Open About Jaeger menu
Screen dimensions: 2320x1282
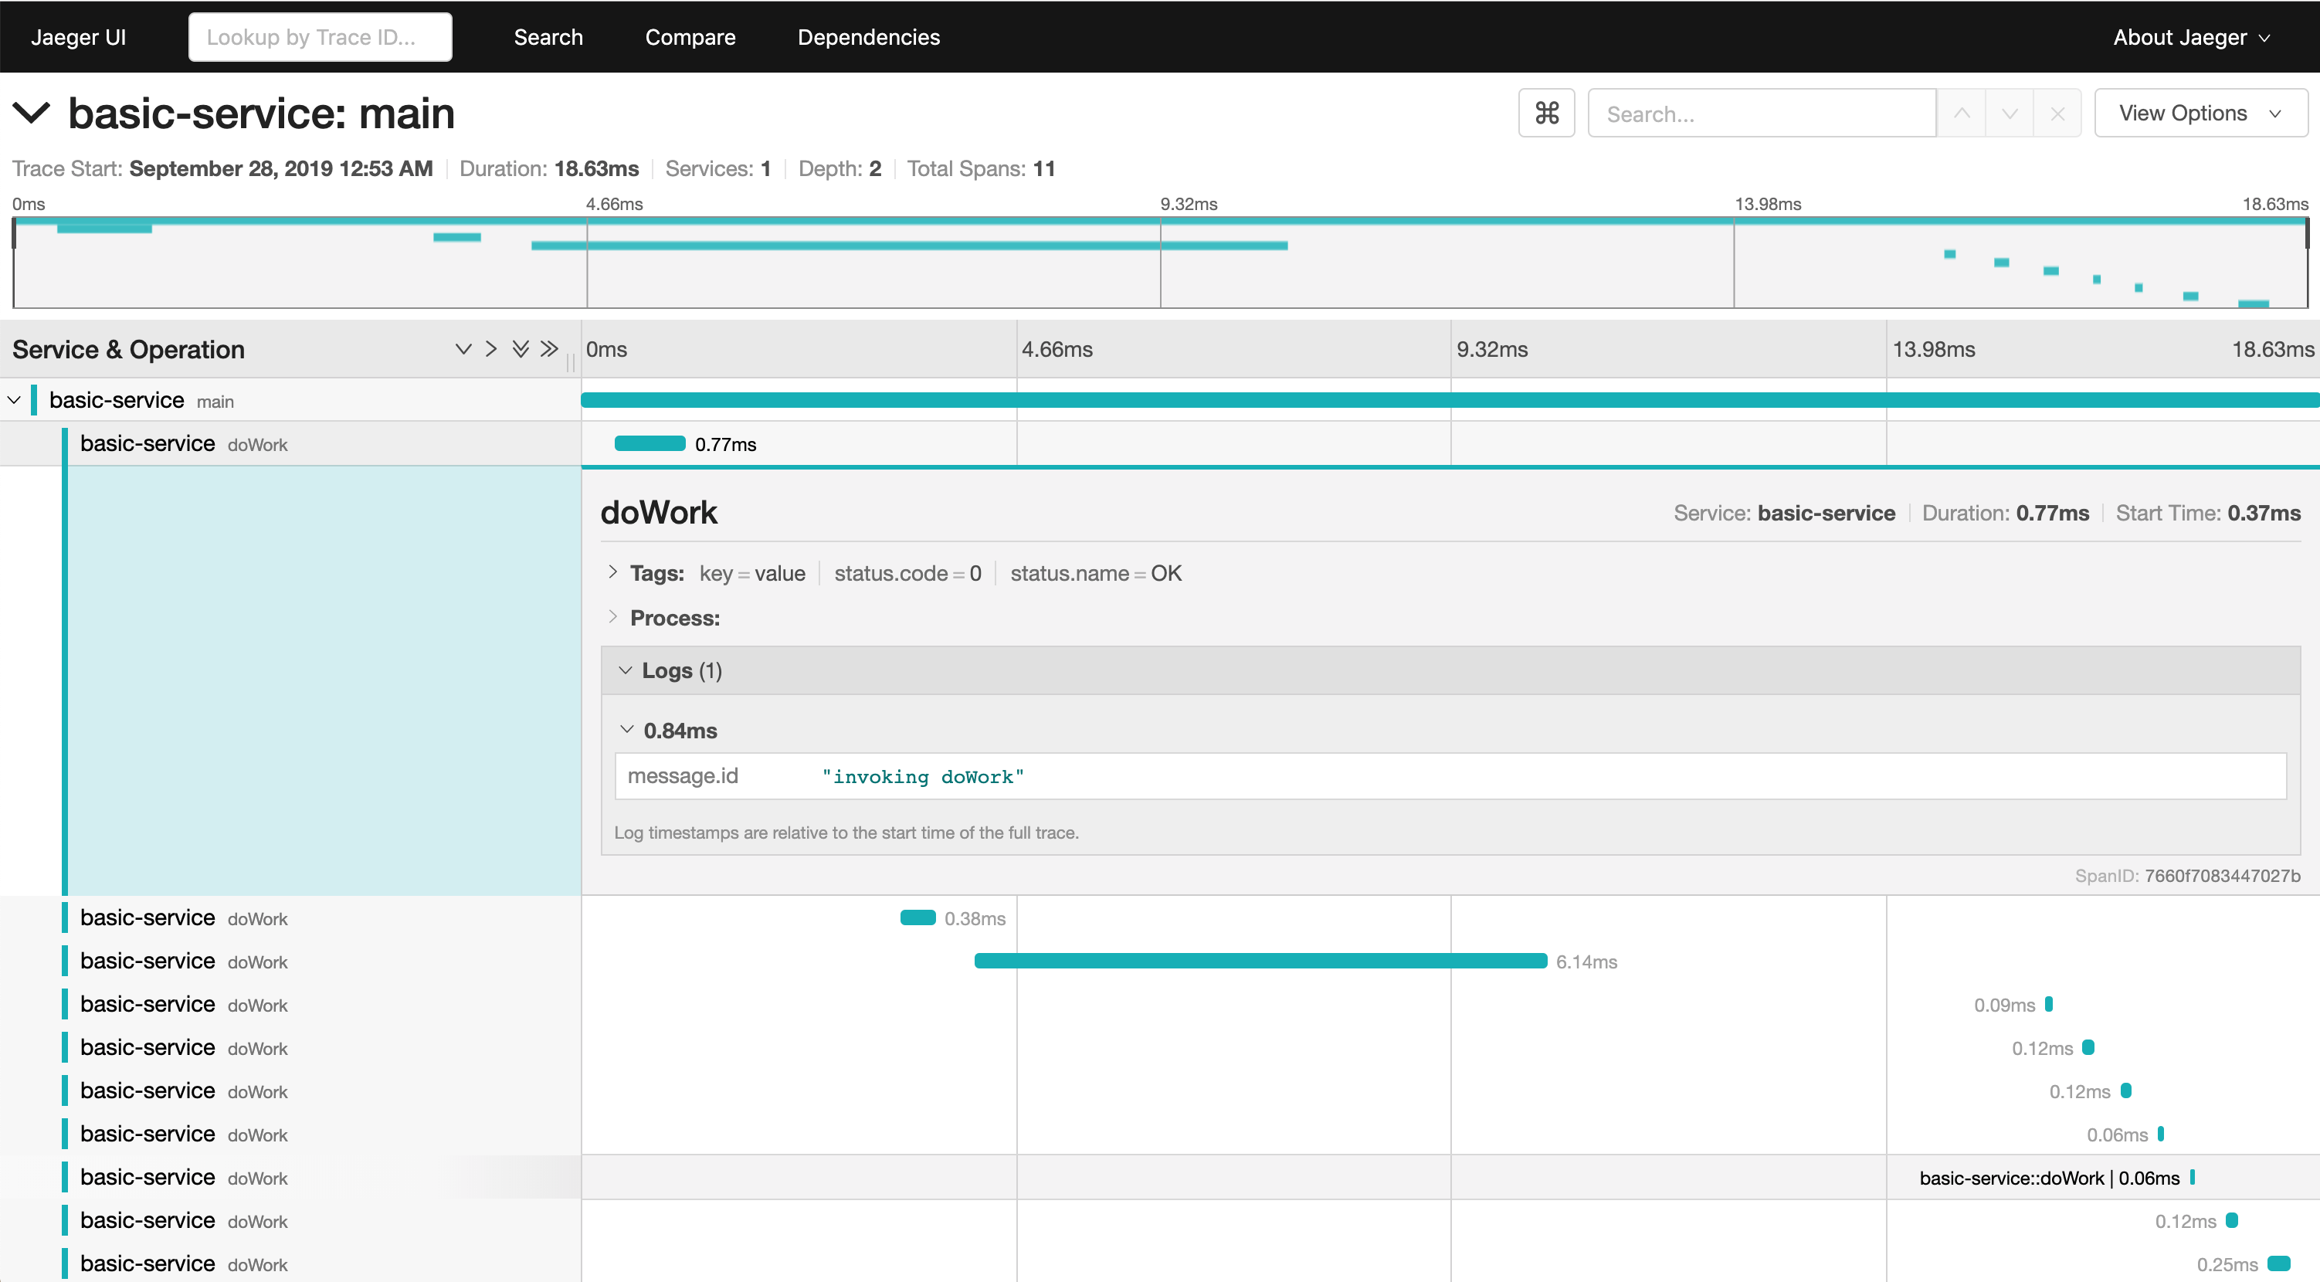(x=2191, y=37)
